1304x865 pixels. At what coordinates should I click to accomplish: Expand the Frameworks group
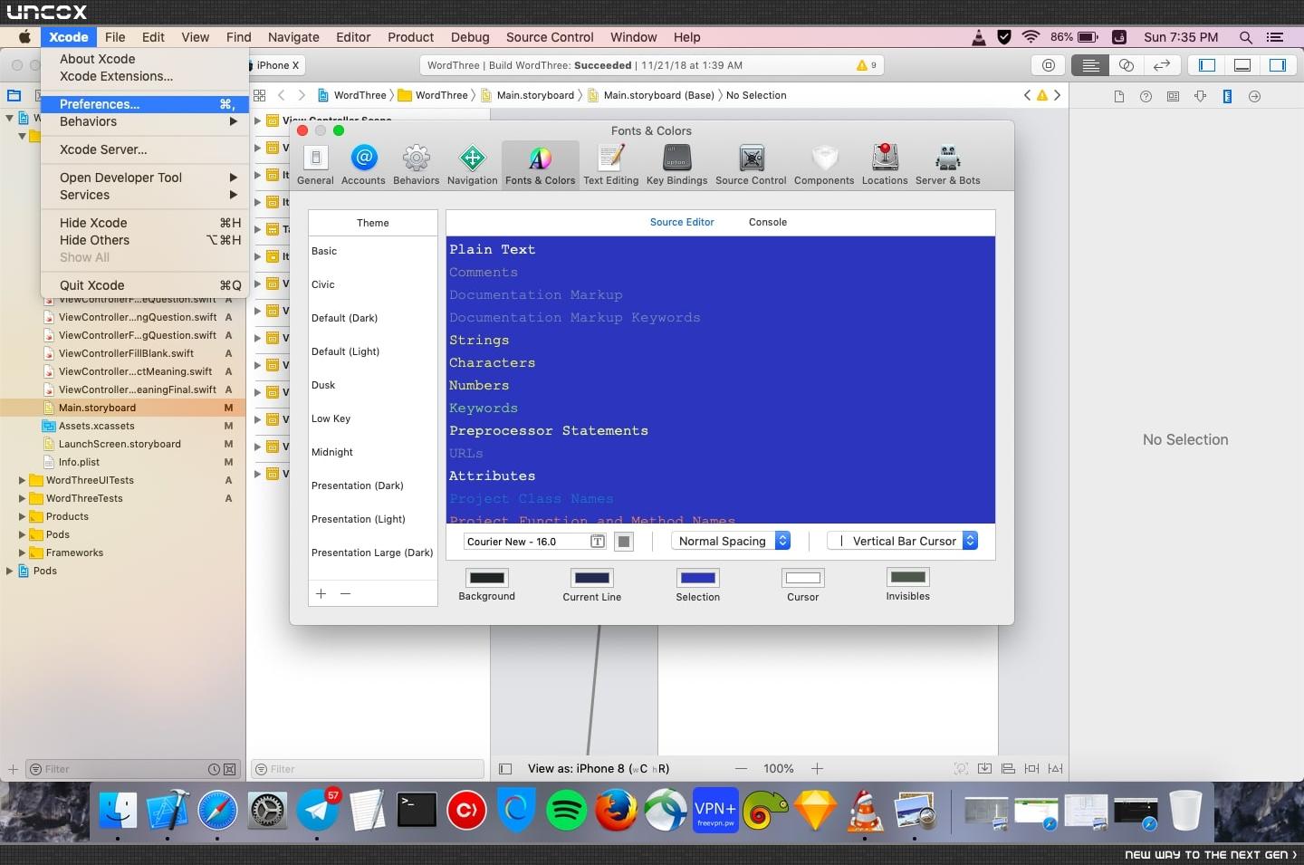(22, 553)
